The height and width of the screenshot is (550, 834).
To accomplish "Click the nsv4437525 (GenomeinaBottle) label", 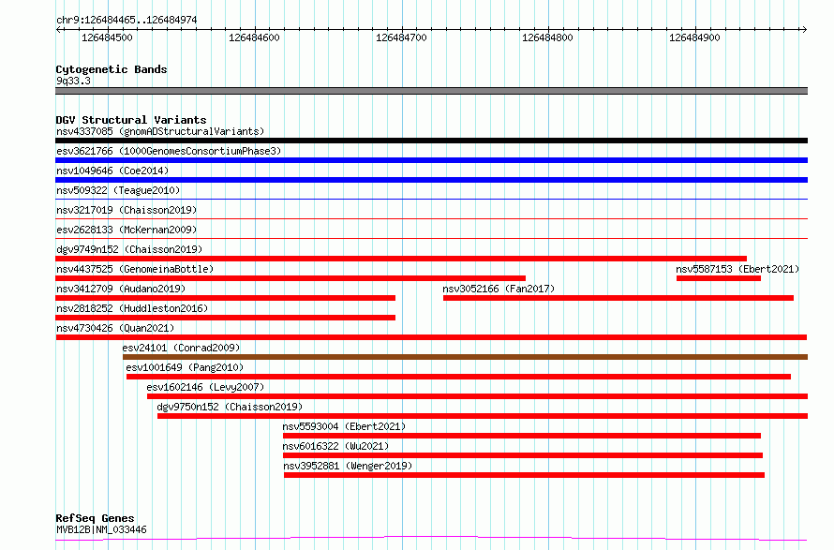I will (135, 269).
